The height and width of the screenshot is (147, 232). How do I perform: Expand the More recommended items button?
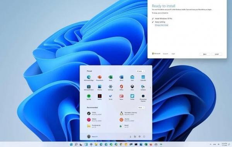click(x=141, y=107)
